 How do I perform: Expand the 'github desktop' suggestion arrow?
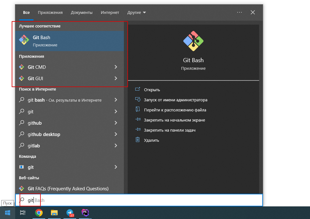click(116, 134)
